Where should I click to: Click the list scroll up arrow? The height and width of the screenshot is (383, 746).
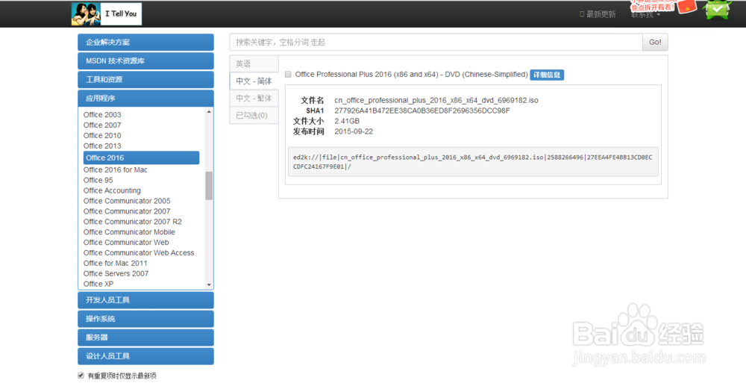click(209, 111)
